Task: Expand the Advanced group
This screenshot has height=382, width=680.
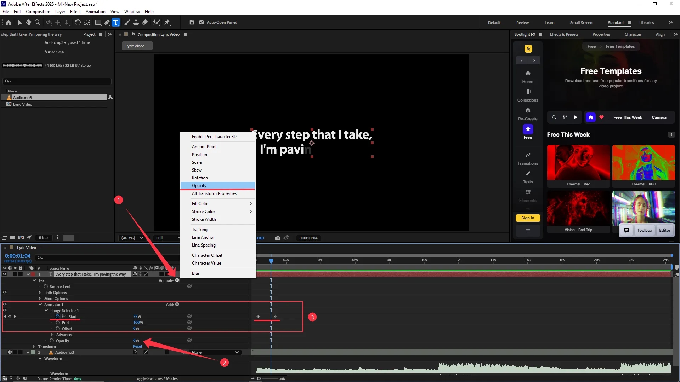Action: click(x=52, y=335)
